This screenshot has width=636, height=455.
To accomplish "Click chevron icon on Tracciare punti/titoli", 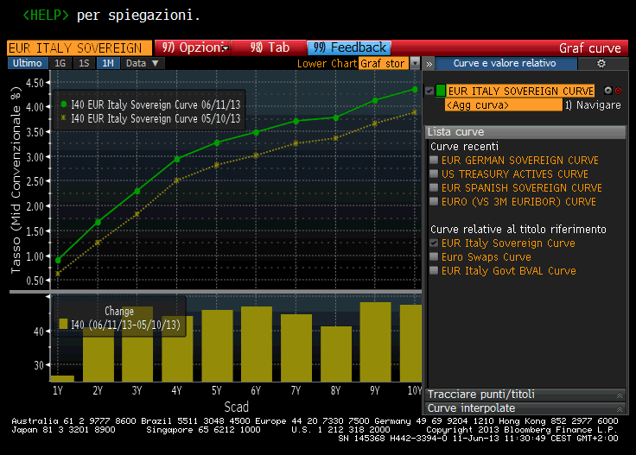I will coord(619,395).
